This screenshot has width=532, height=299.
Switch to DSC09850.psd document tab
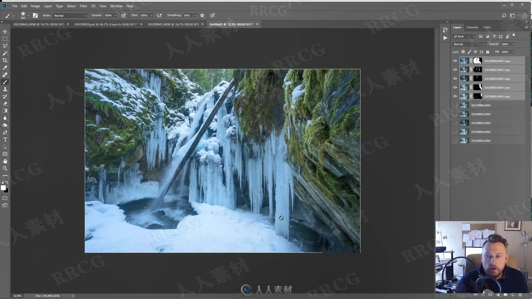pos(106,24)
